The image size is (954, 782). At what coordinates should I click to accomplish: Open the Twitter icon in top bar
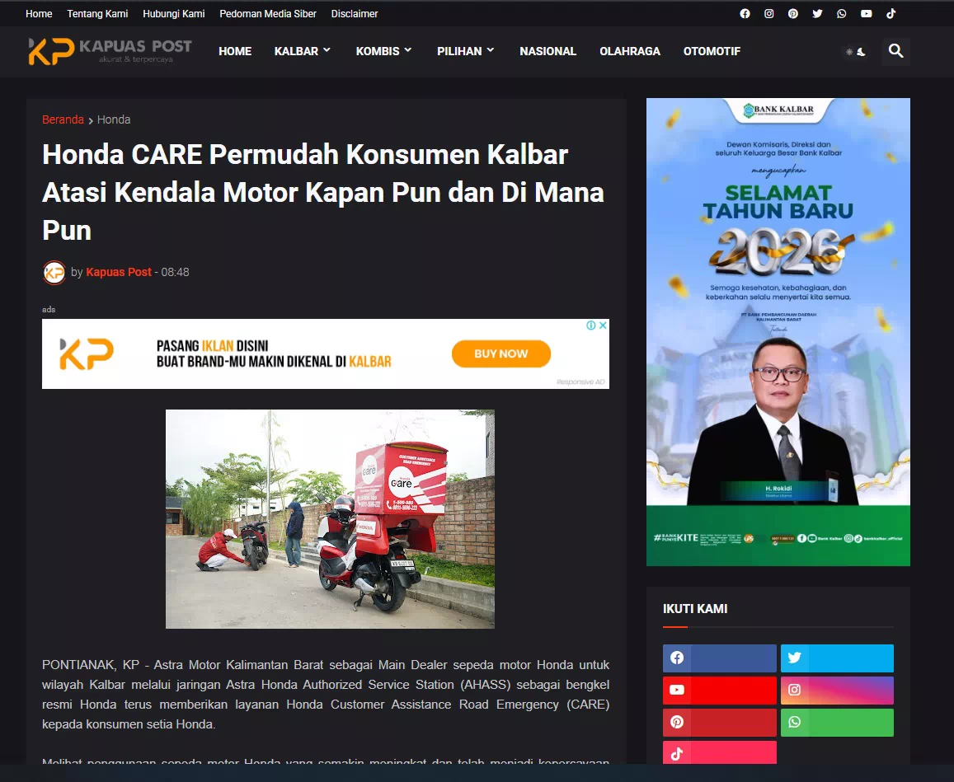[817, 13]
